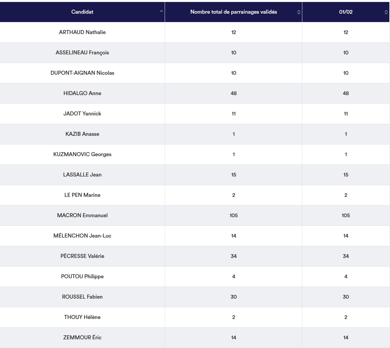Click the 01/02 date column header text
Screen dimensions: 390x348
[x=346, y=12]
